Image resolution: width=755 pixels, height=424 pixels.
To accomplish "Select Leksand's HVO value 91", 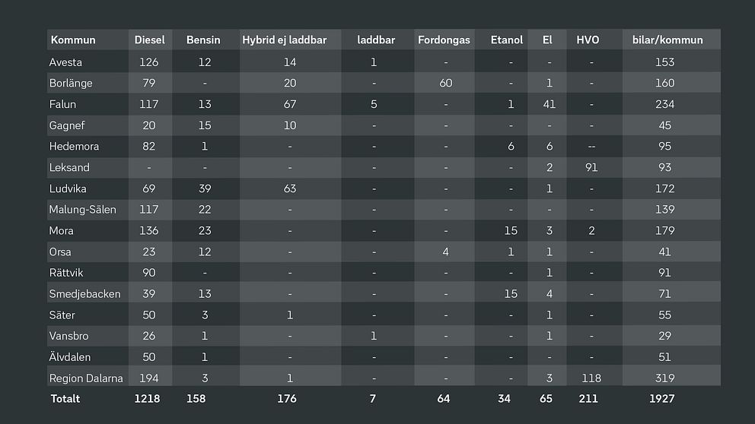I will [x=591, y=167].
